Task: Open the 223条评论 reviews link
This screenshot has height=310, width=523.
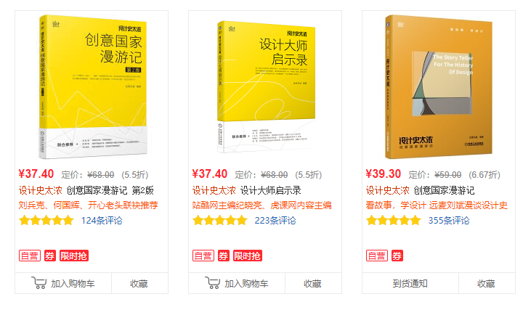Action: pos(275,221)
